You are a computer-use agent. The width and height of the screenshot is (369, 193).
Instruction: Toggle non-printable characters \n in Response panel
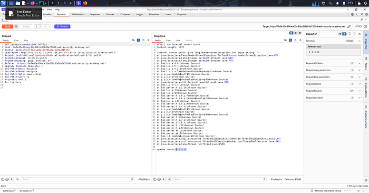click(x=295, y=40)
